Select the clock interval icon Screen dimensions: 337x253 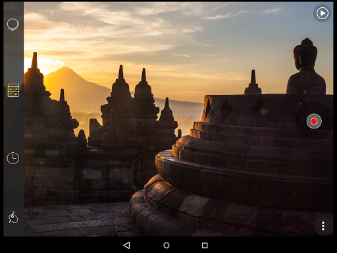click(x=13, y=158)
